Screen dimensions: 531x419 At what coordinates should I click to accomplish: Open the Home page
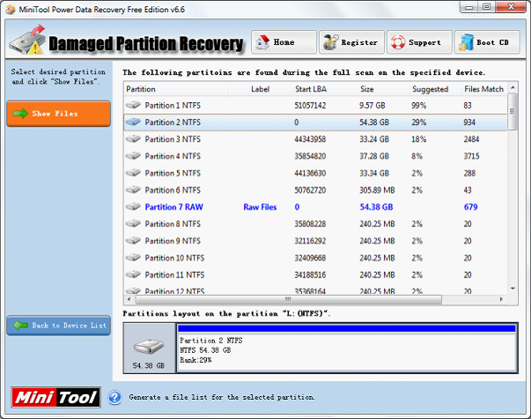click(x=284, y=42)
